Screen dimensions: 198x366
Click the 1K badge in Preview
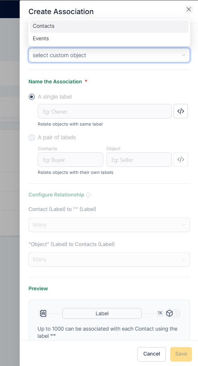[x=160, y=313]
